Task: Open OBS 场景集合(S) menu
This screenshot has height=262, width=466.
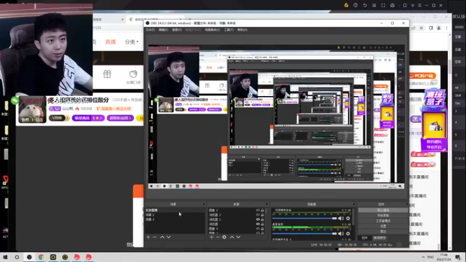Action: [x=212, y=30]
